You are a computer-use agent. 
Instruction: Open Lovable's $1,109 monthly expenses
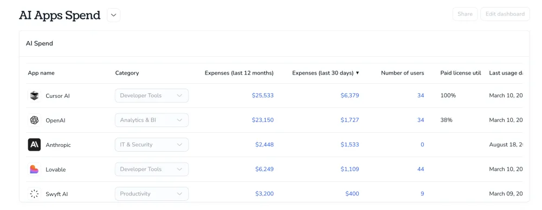(x=350, y=169)
